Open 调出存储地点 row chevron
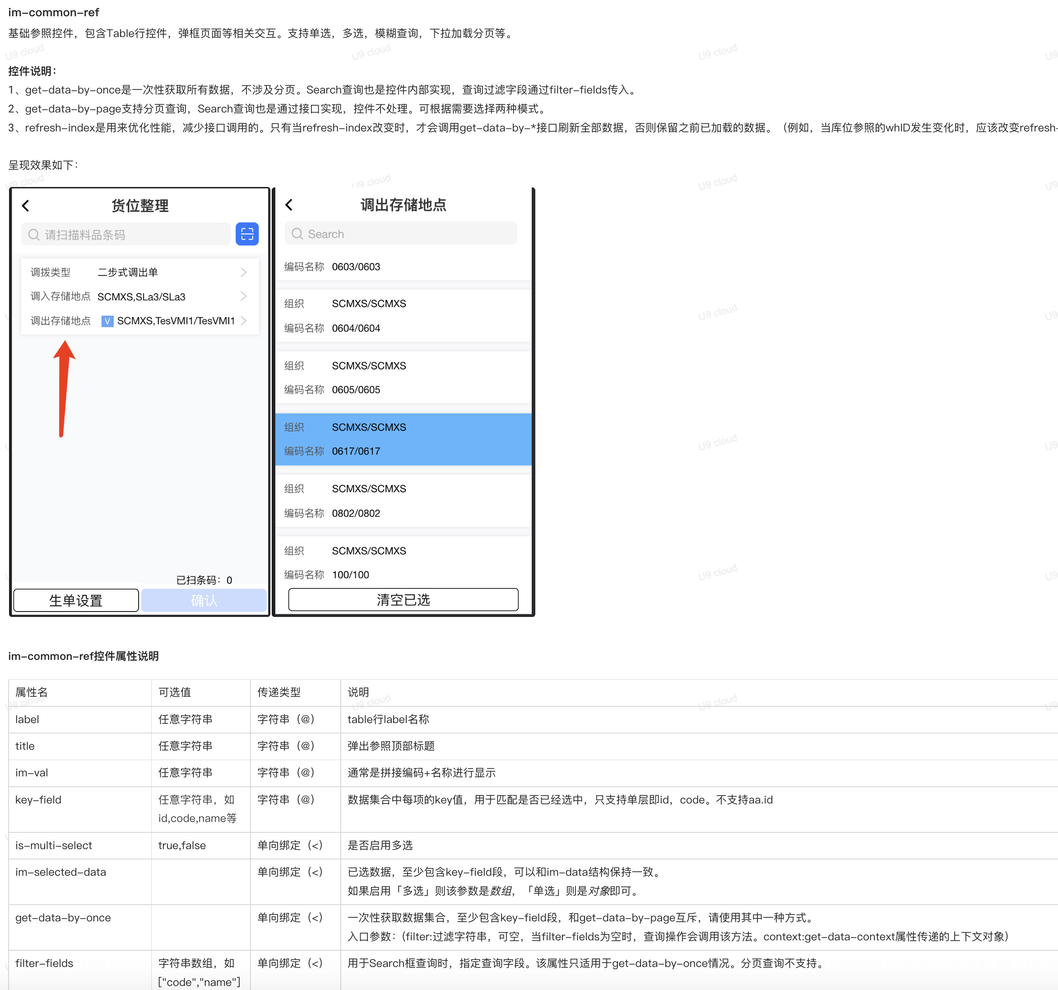The height and width of the screenshot is (990, 1058). (x=244, y=321)
